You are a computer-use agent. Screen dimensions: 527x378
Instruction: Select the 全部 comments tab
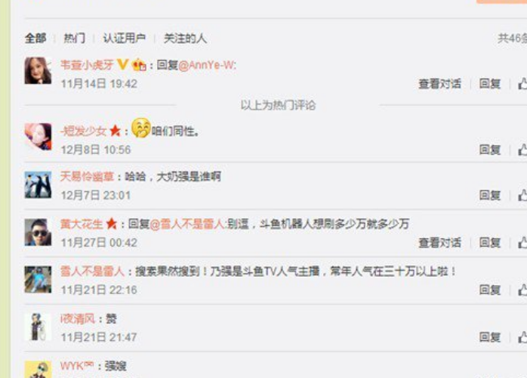(x=35, y=38)
